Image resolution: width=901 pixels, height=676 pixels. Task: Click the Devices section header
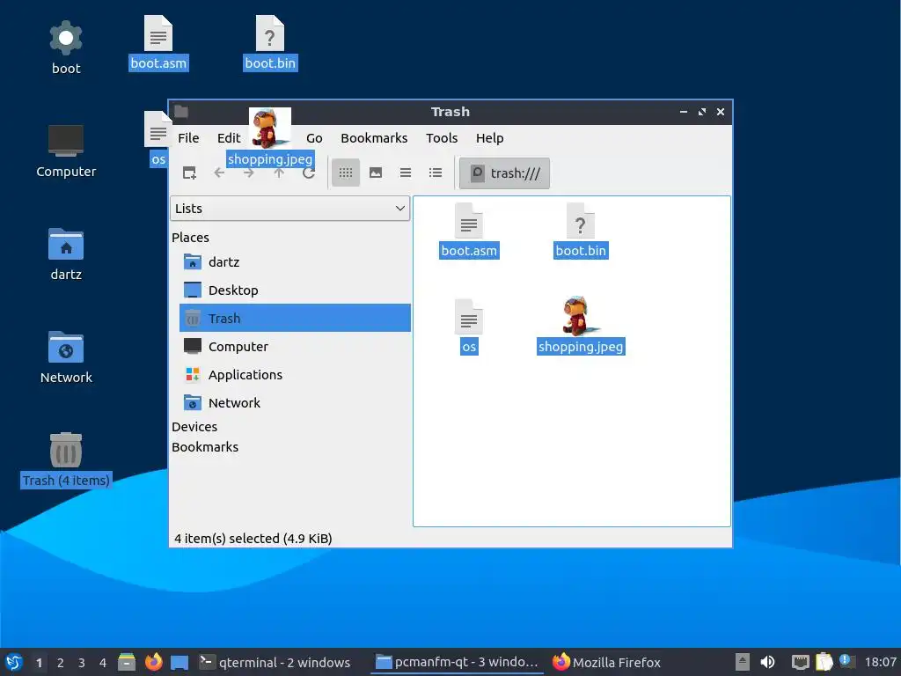coord(194,427)
